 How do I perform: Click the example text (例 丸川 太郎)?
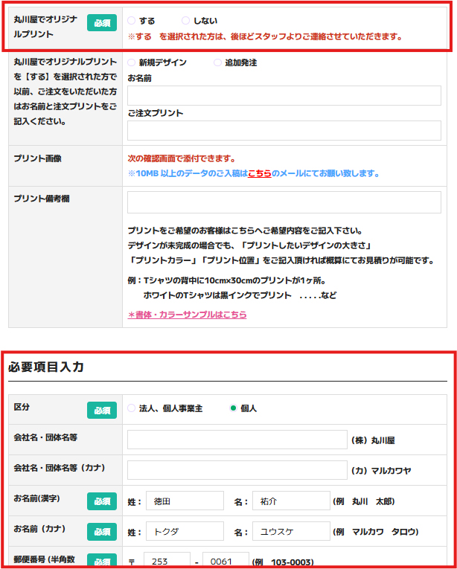coord(364,501)
